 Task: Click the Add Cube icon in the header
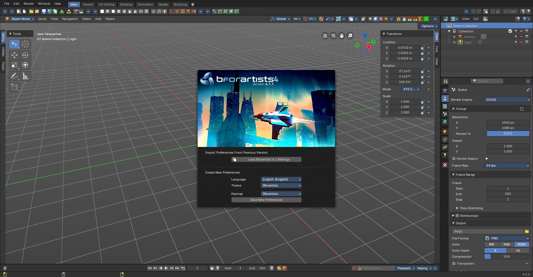coord(107,11)
